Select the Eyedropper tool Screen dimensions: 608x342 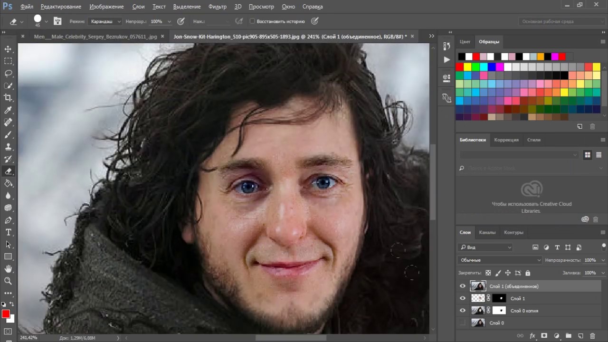[8, 110]
